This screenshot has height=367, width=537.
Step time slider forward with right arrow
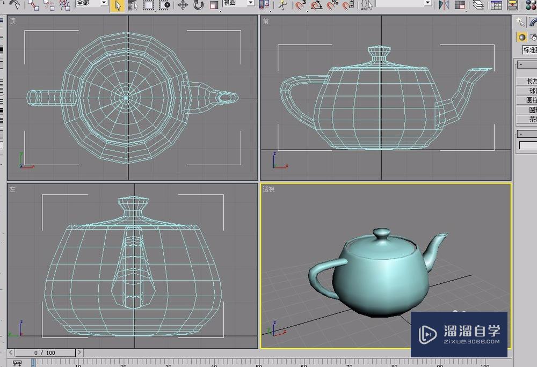79,352
